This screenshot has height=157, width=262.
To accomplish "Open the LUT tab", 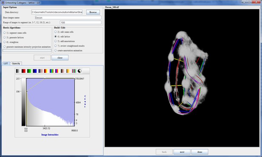I will pos(6,63).
